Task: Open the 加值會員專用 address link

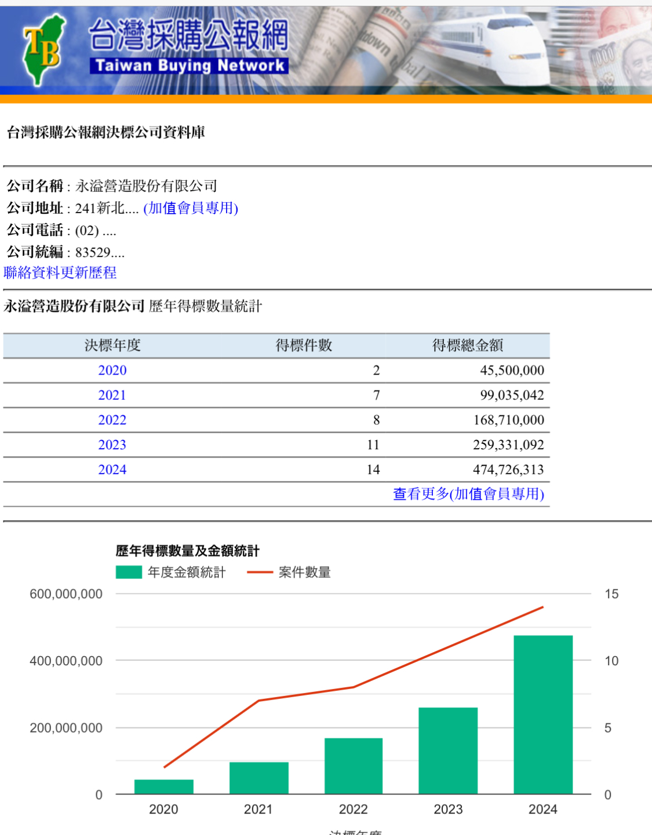Action: tap(191, 208)
